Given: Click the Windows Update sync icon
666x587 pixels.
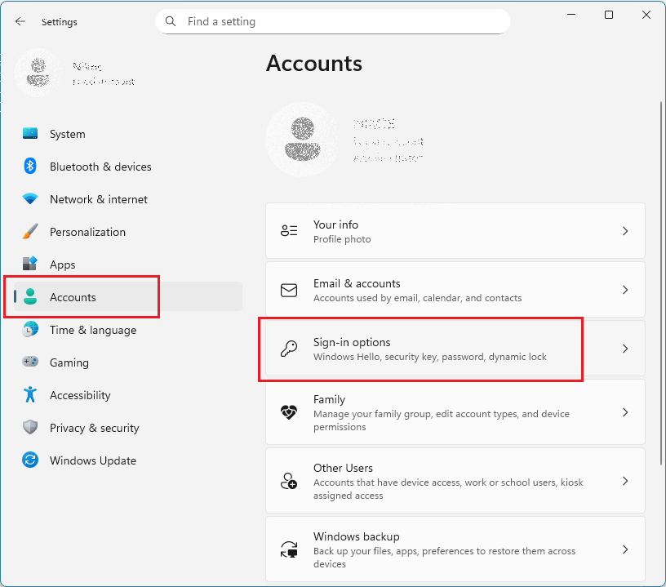Looking at the screenshot, I should coord(30,460).
